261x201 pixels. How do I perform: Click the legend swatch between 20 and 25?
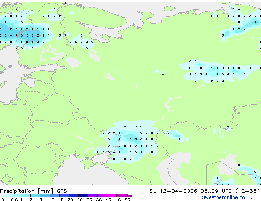coord(73,196)
